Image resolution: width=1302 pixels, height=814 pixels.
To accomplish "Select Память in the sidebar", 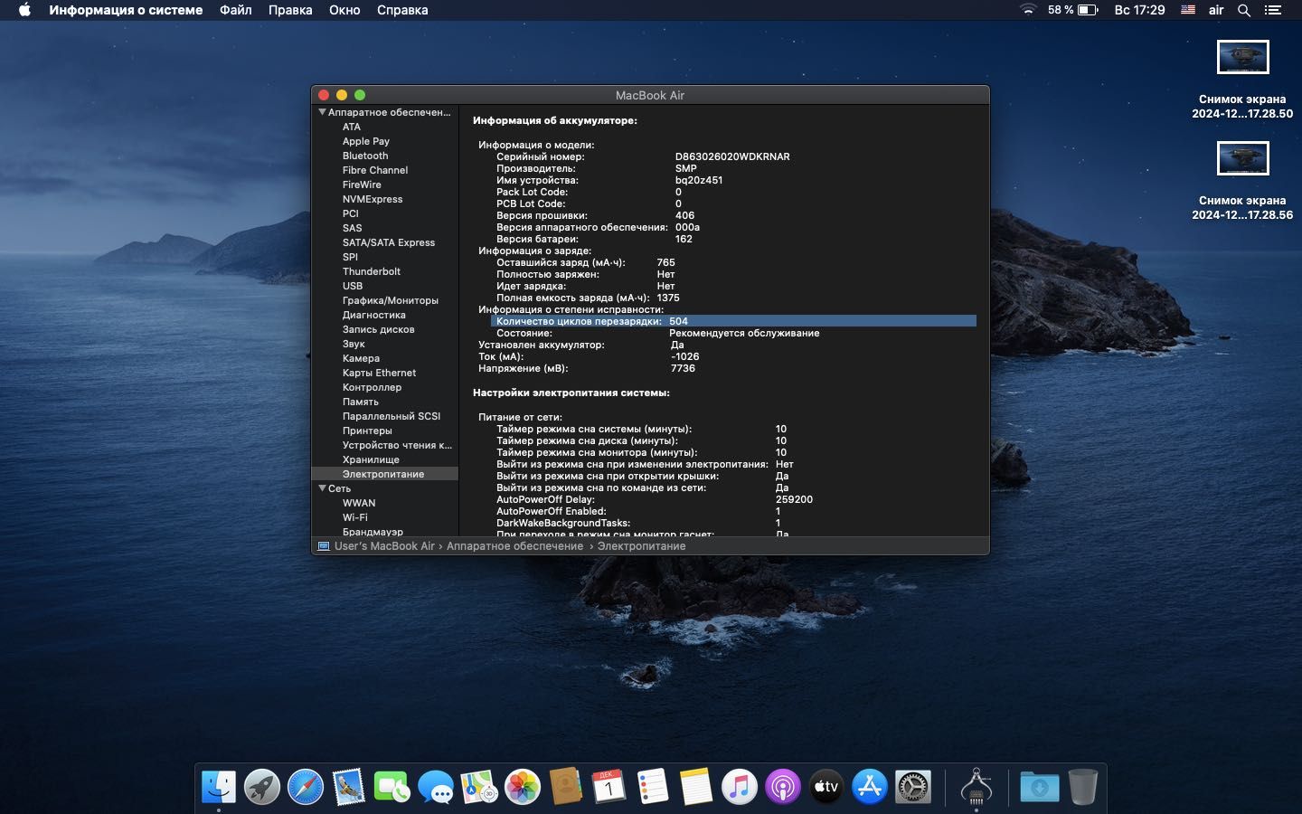I will click(361, 402).
